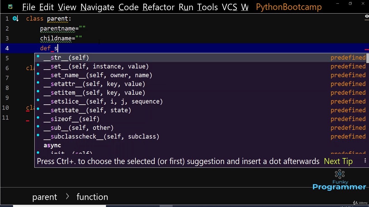Click the Funky Programmer logo
The image size is (369, 207).
coord(339,181)
